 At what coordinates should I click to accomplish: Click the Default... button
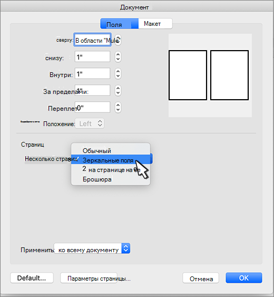point(32,278)
